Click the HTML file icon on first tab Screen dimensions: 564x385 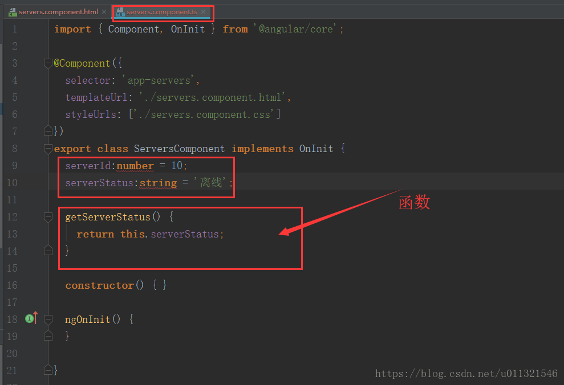click(13, 12)
